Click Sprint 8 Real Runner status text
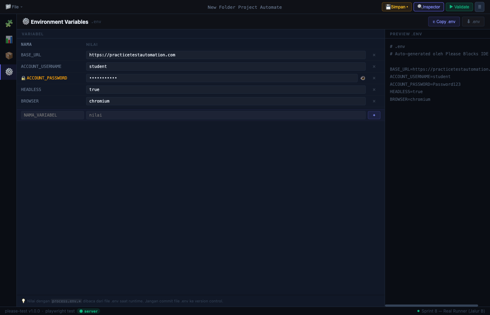 pos(453,311)
